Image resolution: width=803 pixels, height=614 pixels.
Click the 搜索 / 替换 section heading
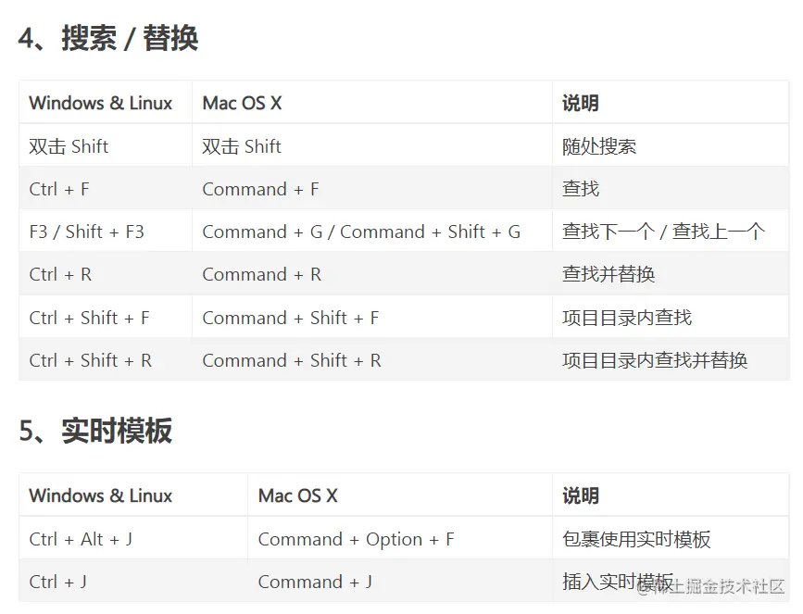pyautogui.click(x=108, y=38)
